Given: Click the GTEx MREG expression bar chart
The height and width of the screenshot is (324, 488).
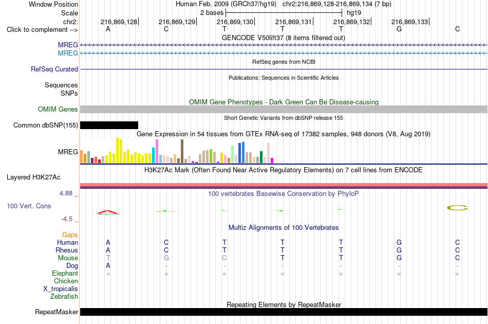Looking at the screenshot, I should click(x=177, y=151).
